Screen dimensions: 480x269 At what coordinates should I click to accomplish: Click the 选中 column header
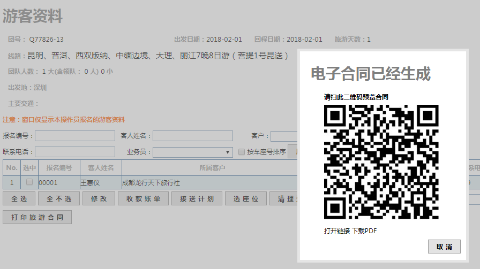click(29, 168)
